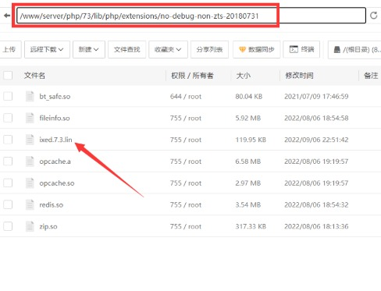Check the box for fileinfo.so
Image resolution: width=381 pixels, height=291 pixels.
(x=8, y=118)
